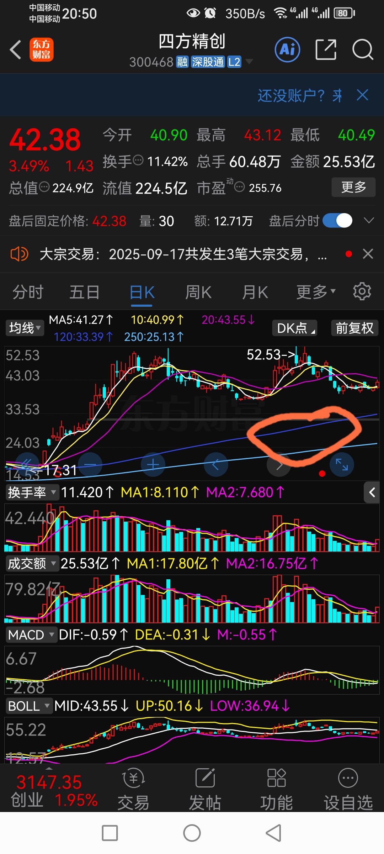Switch to 月K chart tab
Viewport: 384px width, 854px height.
255,292
